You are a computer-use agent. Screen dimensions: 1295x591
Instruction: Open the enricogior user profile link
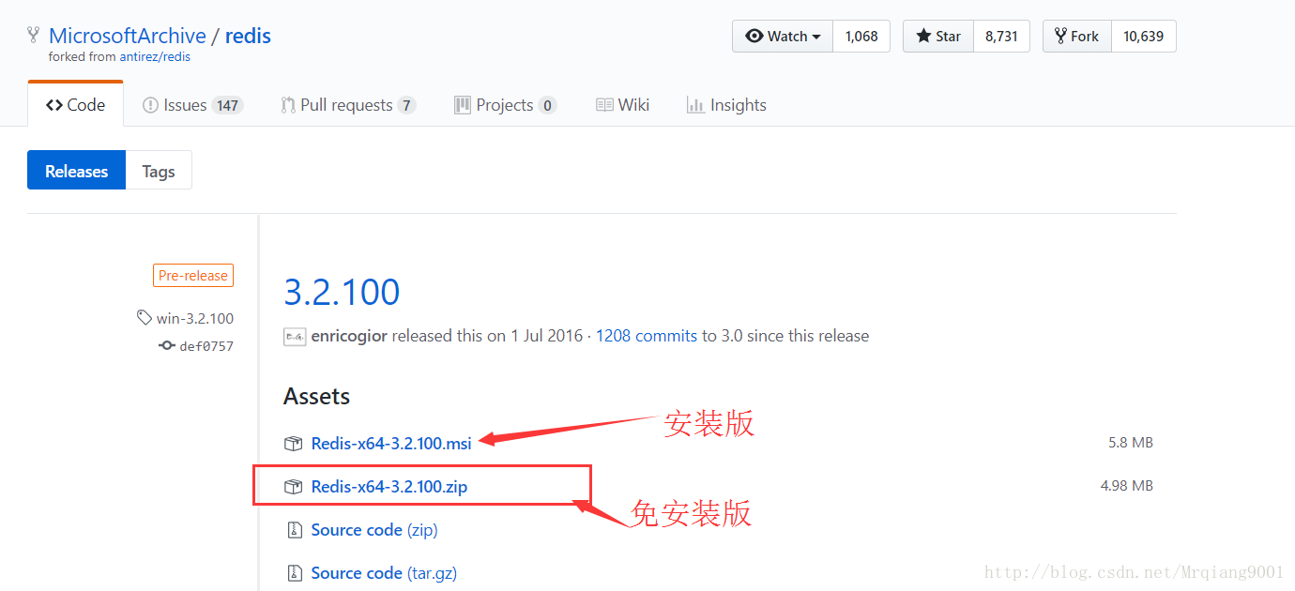(x=349, y=336)
